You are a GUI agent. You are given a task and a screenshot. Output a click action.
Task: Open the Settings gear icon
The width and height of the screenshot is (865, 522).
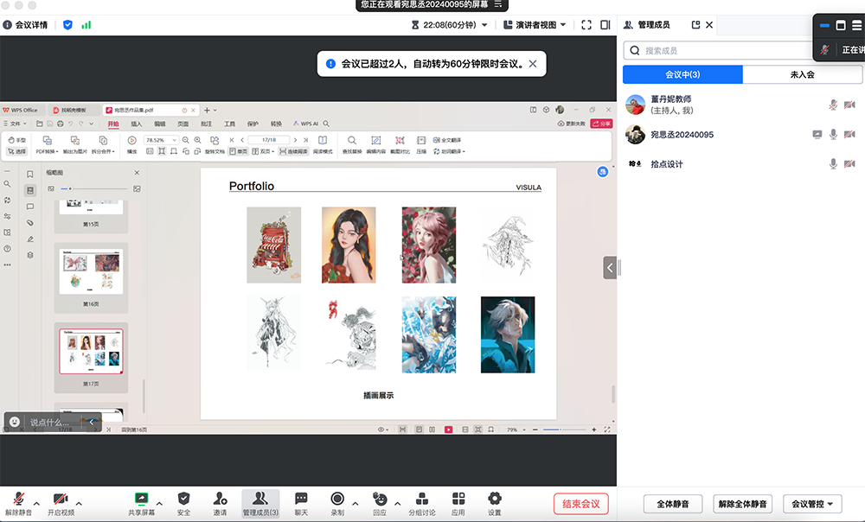click(x=494, y=499)
